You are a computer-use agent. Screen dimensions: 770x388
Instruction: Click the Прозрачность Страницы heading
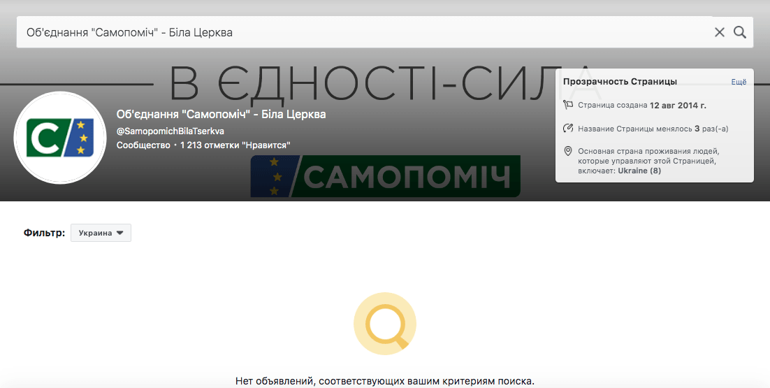620,82
